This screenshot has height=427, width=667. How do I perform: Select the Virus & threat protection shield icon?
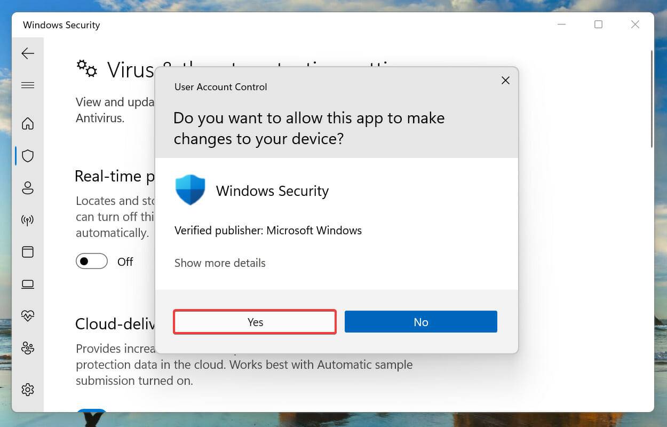click(28, 156)
